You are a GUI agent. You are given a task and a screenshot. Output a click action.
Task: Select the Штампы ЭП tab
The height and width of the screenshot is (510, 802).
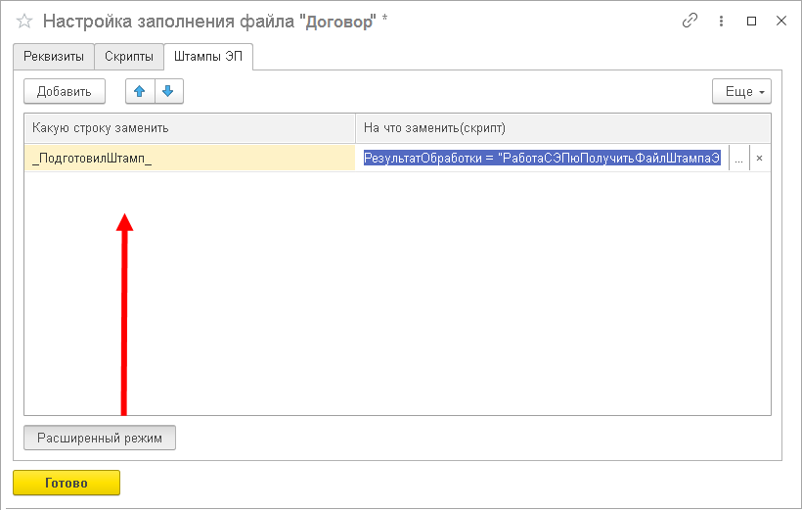[x=208, y=57]
